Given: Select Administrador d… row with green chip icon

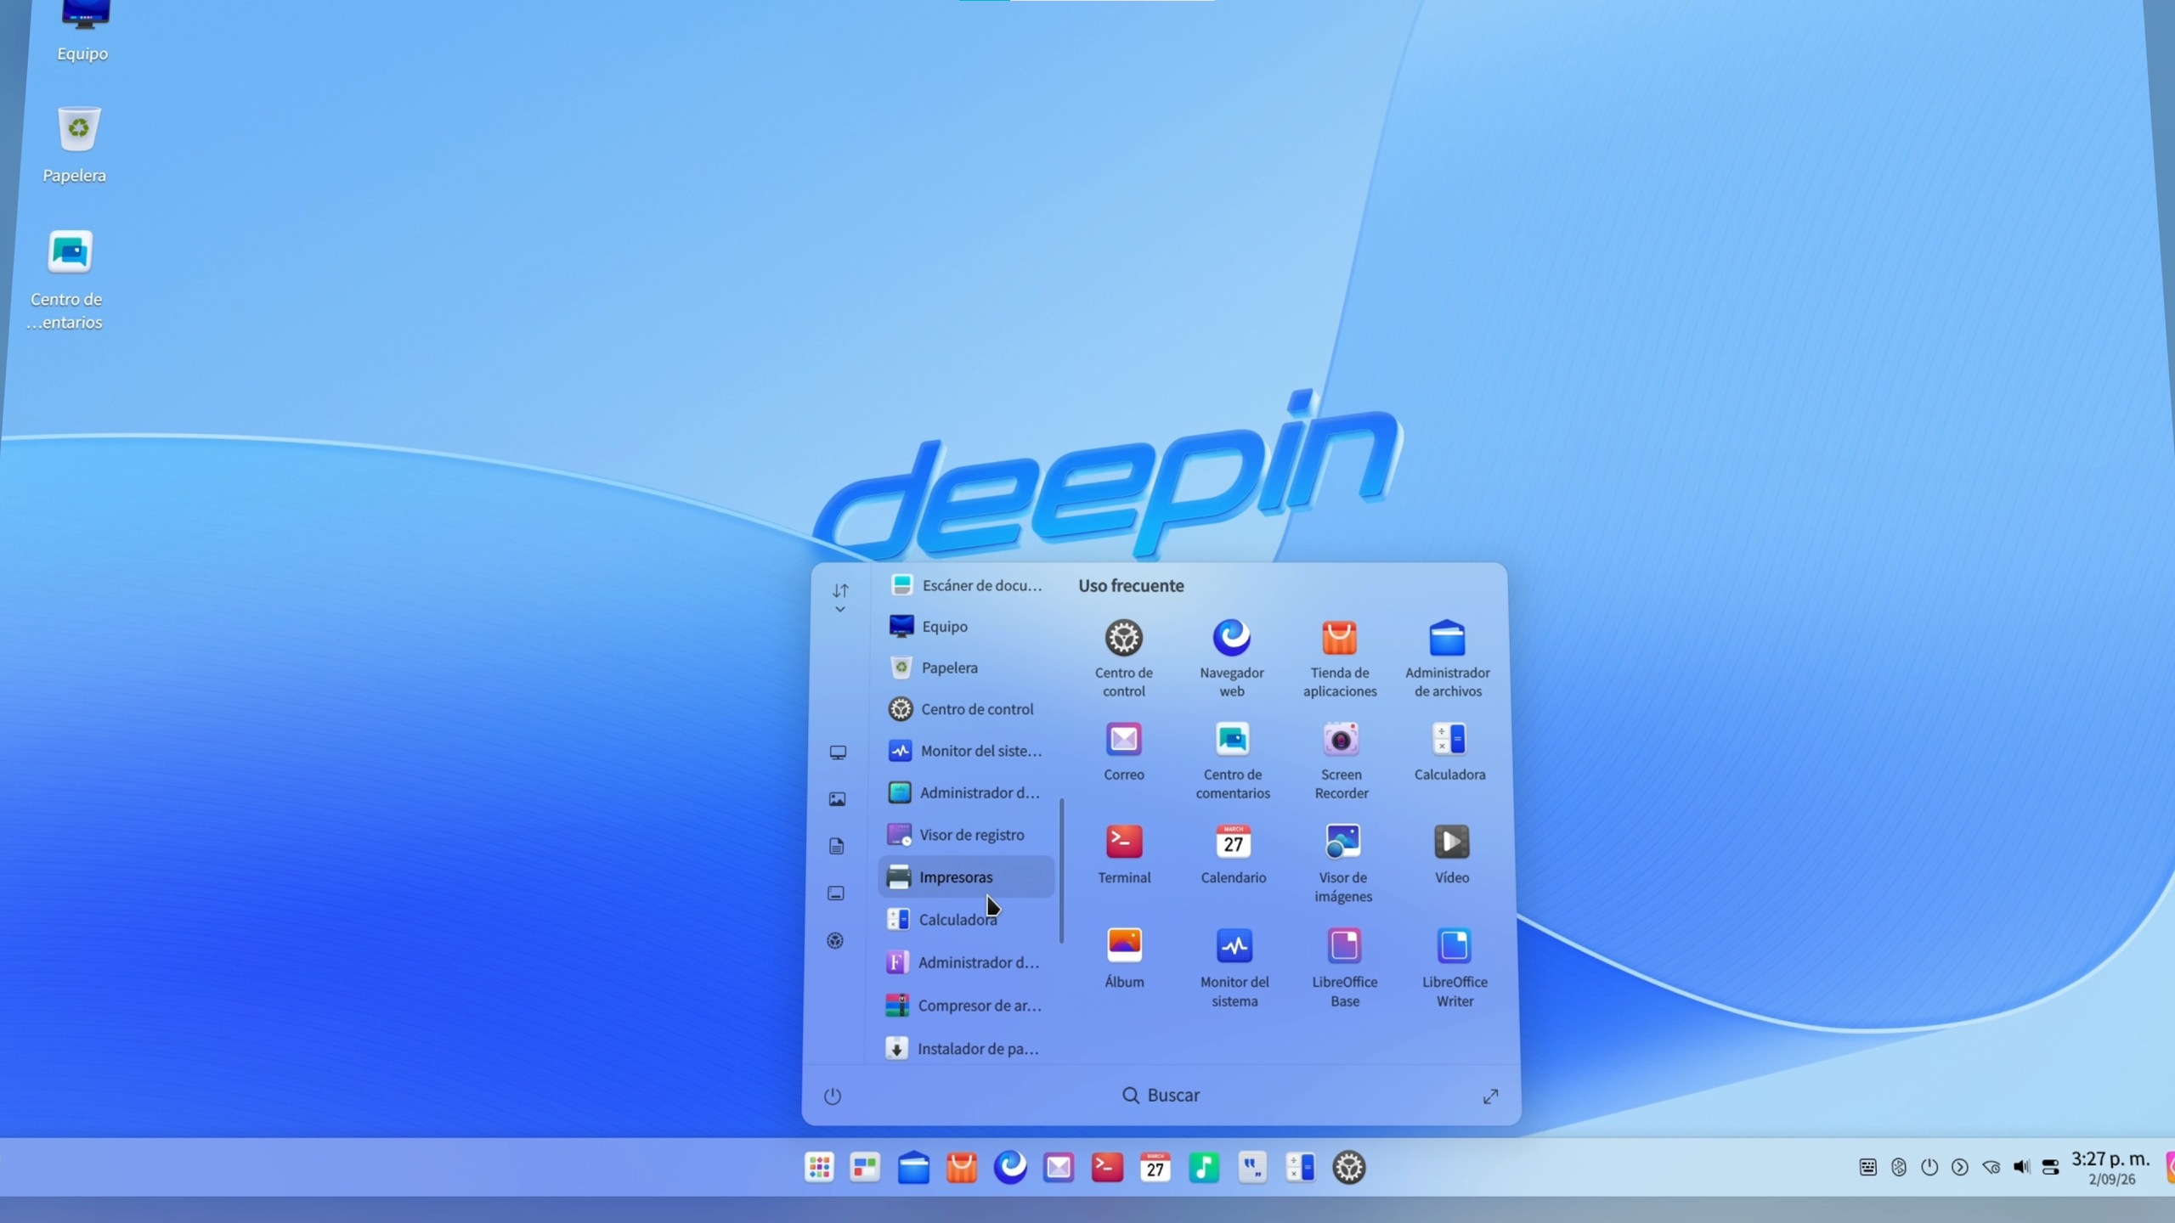Looking at the screenshot, I should [966, 792].
